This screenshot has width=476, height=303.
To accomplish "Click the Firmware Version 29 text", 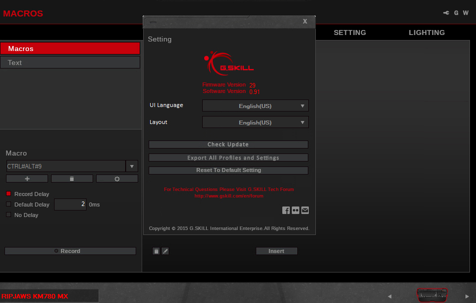I will click(x=229, y=85).
